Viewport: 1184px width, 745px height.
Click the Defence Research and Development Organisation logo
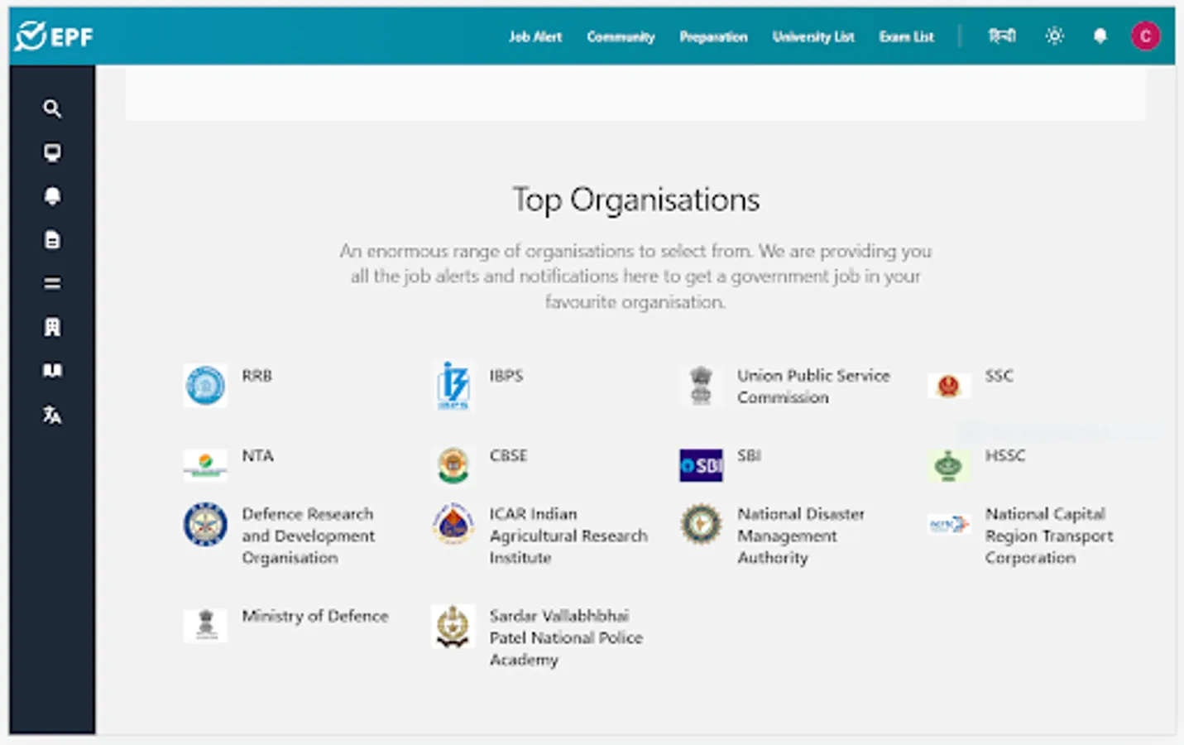tap(205, 524)
